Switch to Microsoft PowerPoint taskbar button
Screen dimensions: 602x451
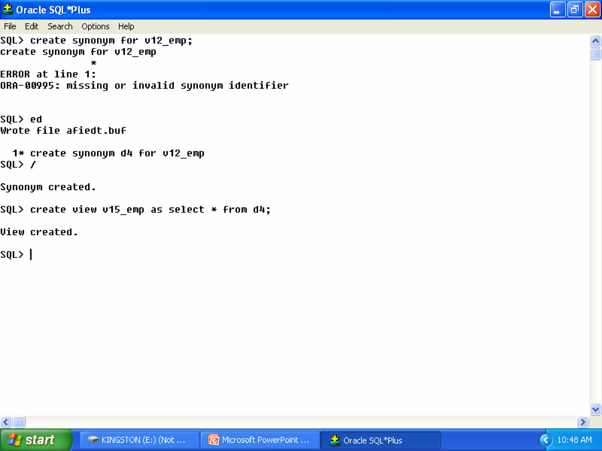coord(260,440)
